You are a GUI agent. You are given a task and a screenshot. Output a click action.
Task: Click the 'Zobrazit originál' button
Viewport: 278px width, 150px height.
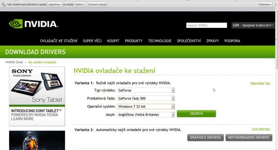(97, 4)
